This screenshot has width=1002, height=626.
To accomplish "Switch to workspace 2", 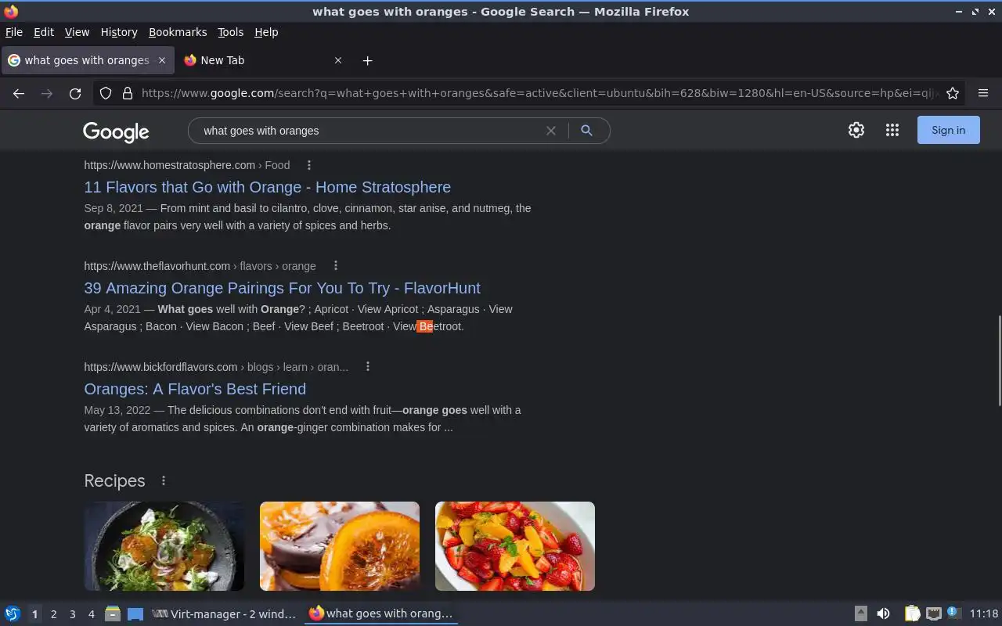I will click(53, 614).
